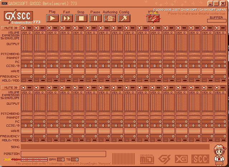Click the upper channel 1 PANPOT gauge
Screen dimensions: 229x167
pos(27,58)
